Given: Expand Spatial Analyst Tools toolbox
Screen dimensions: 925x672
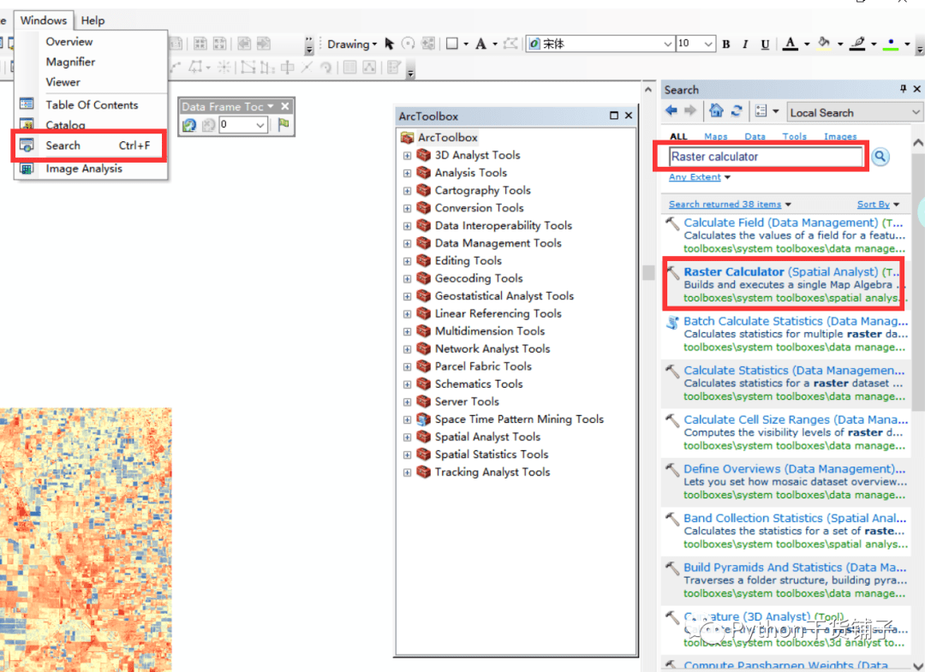Looking at the screenshot, I should [x=406, y=437].
